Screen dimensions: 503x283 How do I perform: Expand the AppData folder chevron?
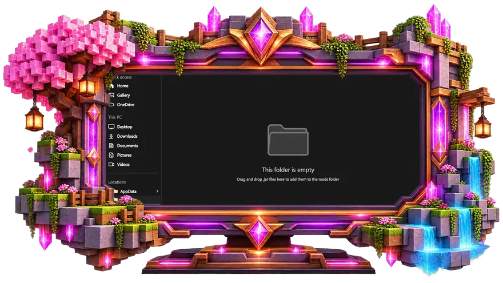(x=157, y=191)
